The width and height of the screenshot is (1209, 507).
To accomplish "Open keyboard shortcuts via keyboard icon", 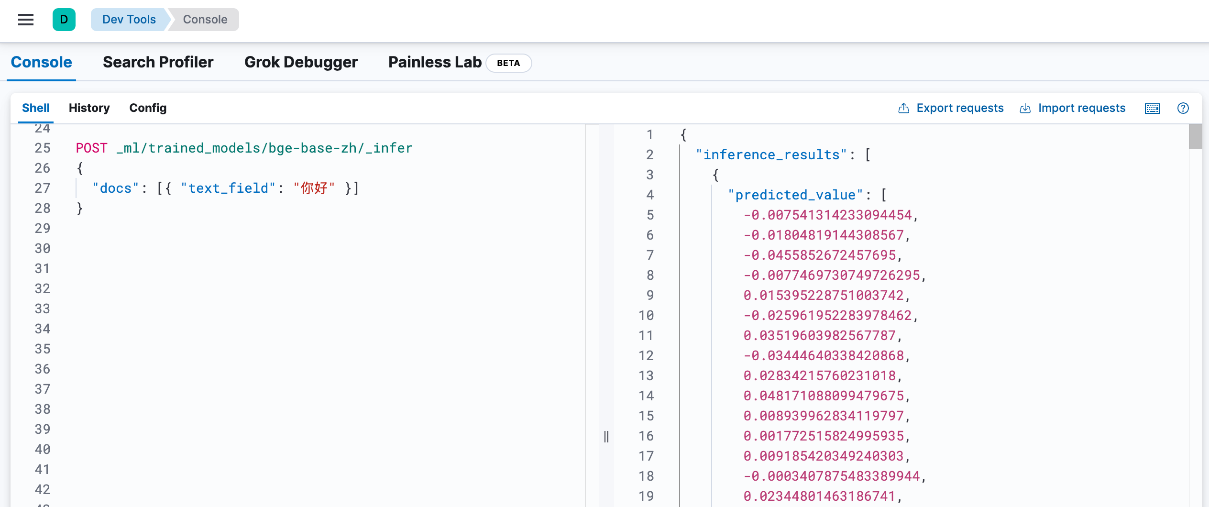I will (1152, 108).
